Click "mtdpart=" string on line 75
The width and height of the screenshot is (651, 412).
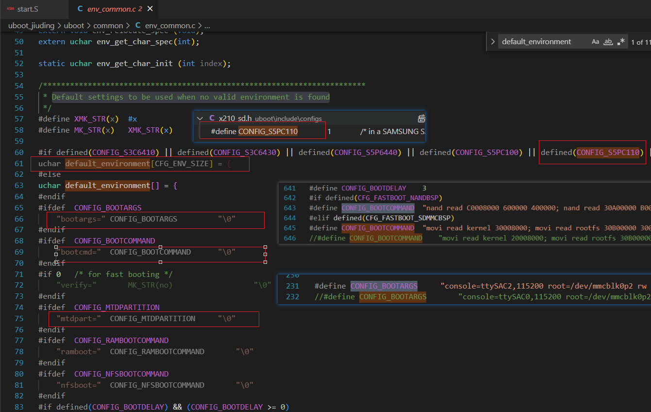79,319
